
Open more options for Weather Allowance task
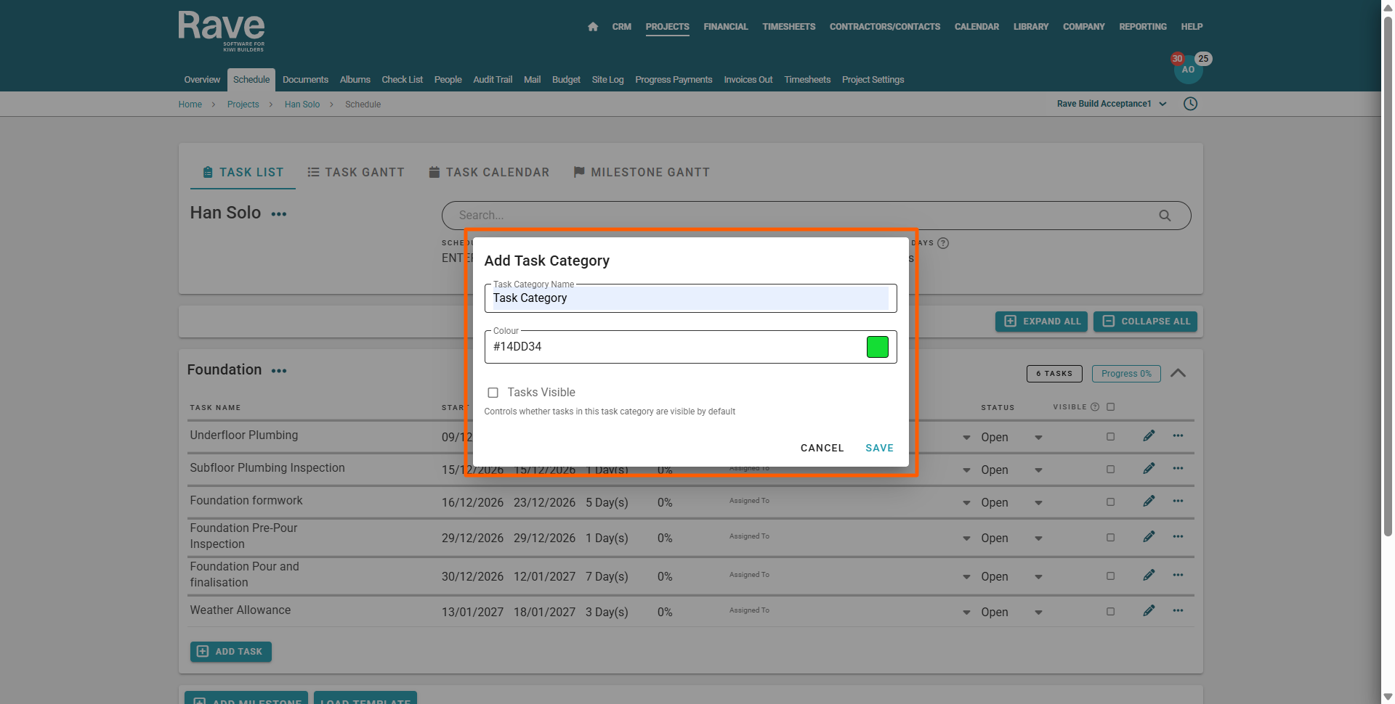(x=1178, y=610)
